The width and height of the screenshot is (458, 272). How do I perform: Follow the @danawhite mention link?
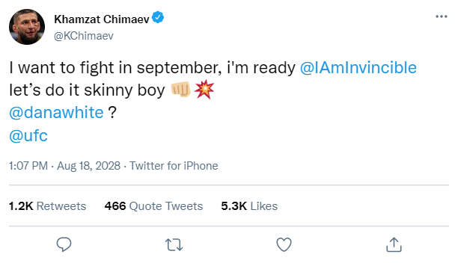(56, 113)
